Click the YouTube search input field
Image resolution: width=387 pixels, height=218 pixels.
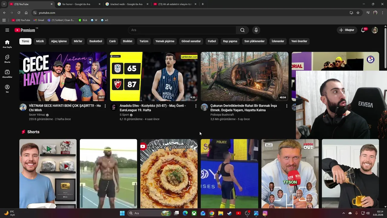tap(182, 30)
